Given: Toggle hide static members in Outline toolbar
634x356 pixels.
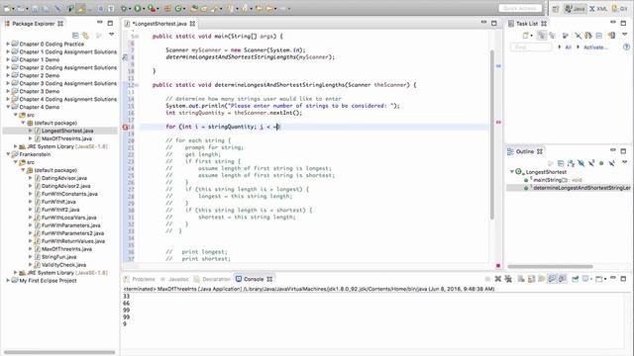Looking at the screenshot, I should (x=591, y=163).
